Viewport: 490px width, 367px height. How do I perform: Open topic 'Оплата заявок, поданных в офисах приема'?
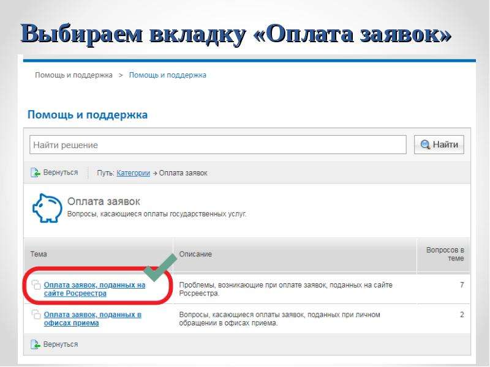point(92,319)
